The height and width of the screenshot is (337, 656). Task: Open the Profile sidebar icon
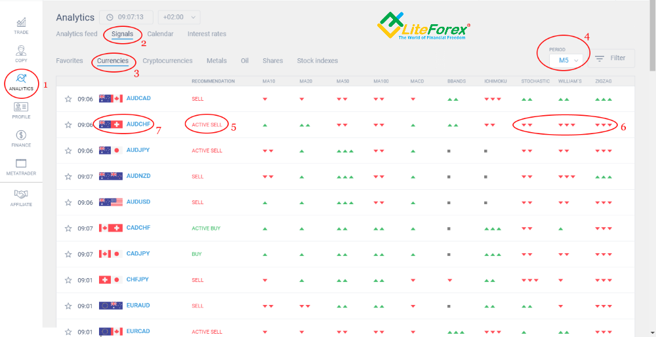point(21,111)
